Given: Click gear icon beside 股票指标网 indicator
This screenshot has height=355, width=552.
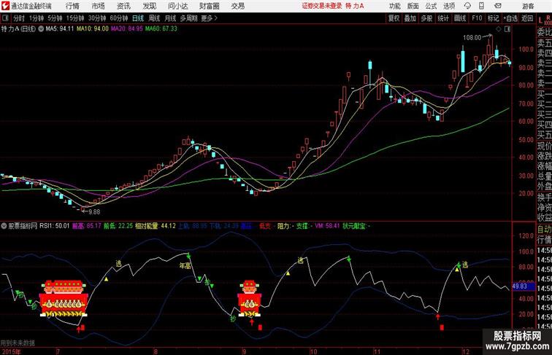Looking at the screenshot, I should 4,226.
